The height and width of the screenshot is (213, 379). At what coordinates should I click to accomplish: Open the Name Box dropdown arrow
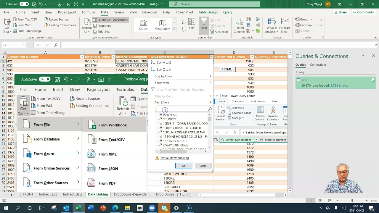point(24,45)
